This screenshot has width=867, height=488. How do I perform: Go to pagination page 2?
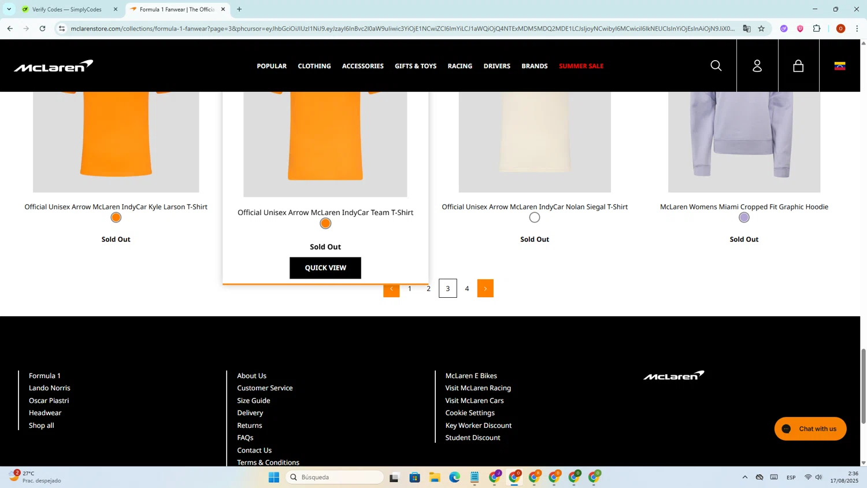[428, 289]
